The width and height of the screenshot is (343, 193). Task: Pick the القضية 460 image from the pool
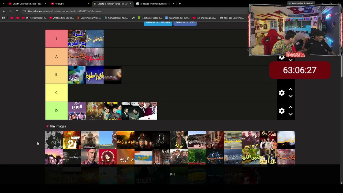click(90, 140)
